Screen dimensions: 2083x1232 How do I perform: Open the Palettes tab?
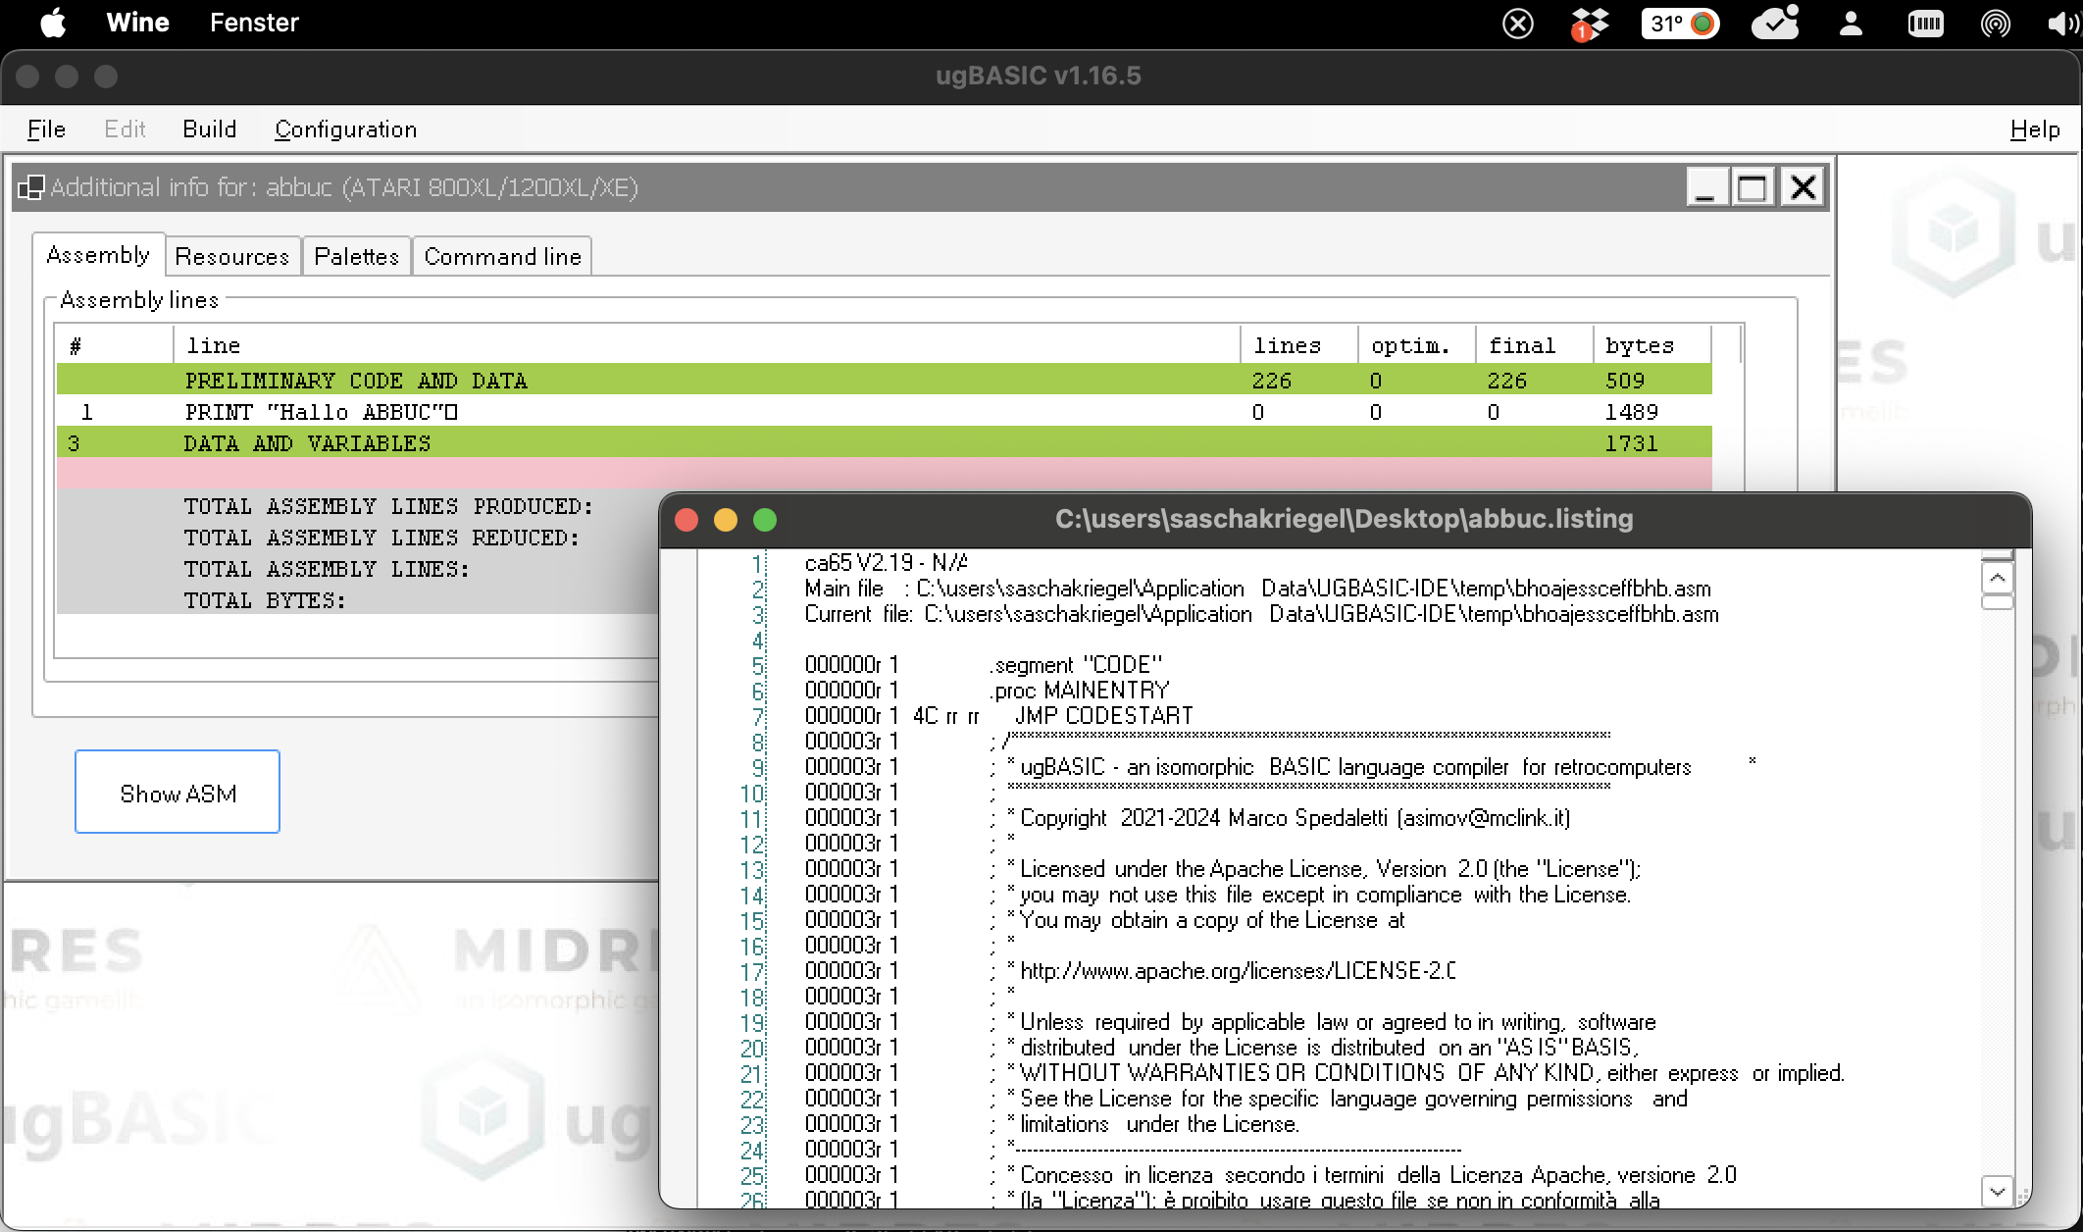click(x=356, y=257)
